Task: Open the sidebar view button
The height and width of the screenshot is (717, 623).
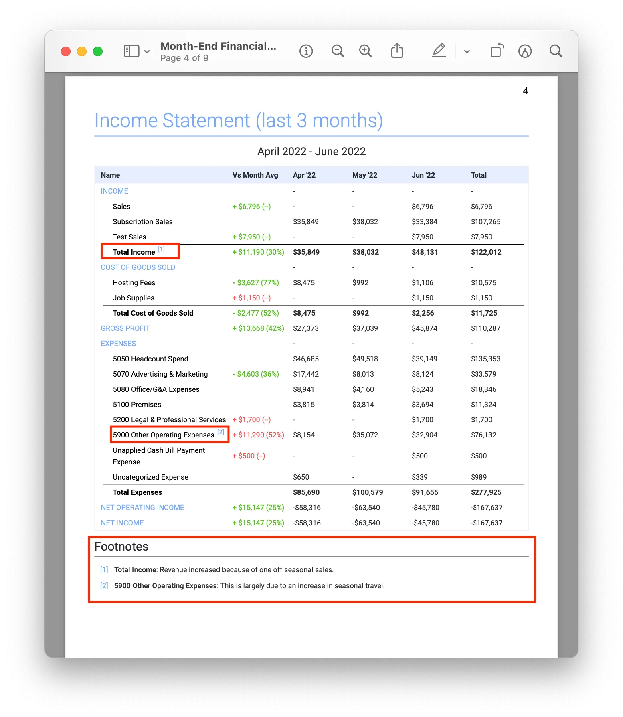Action: coord(131,51)
